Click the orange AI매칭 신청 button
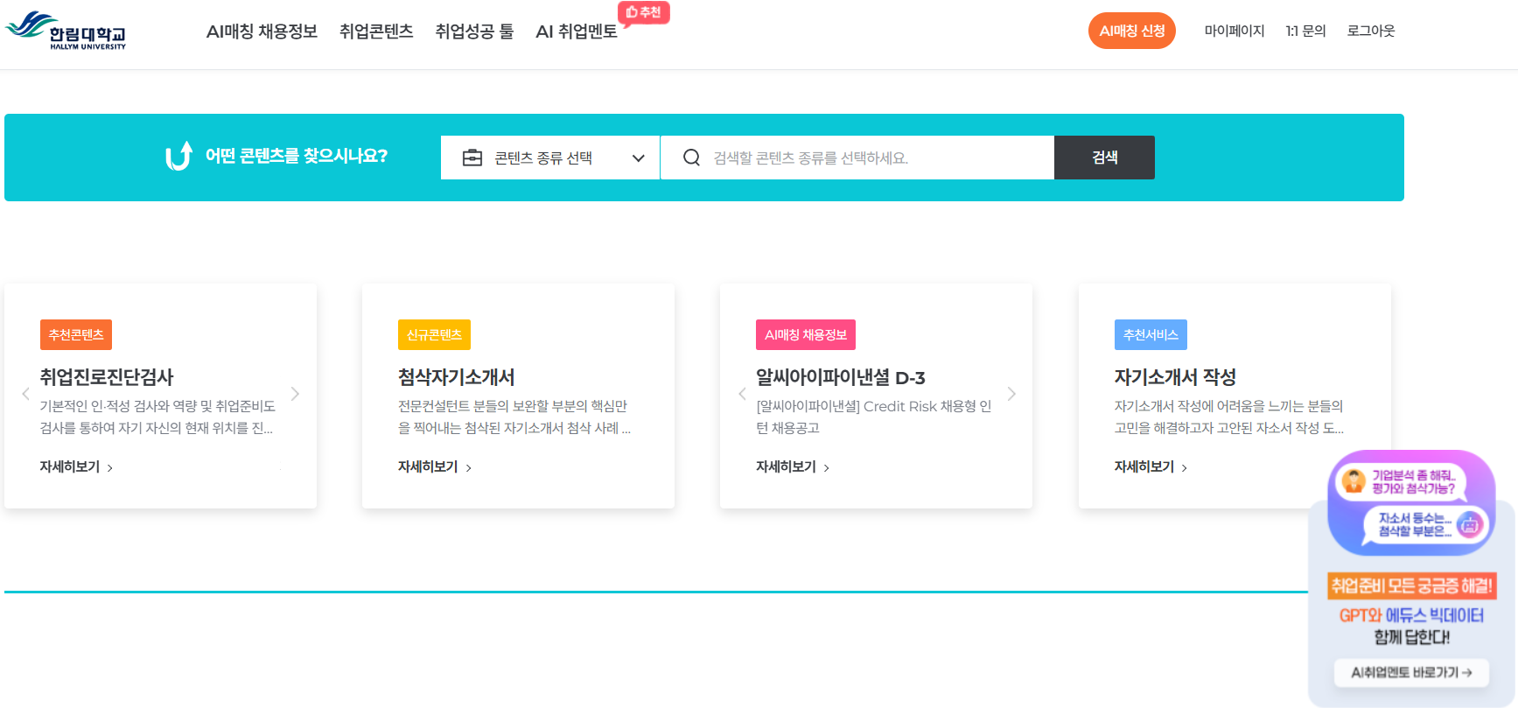Image resolution: width=1518 pixels, height=708 pixels. [x=1132, y=31]
